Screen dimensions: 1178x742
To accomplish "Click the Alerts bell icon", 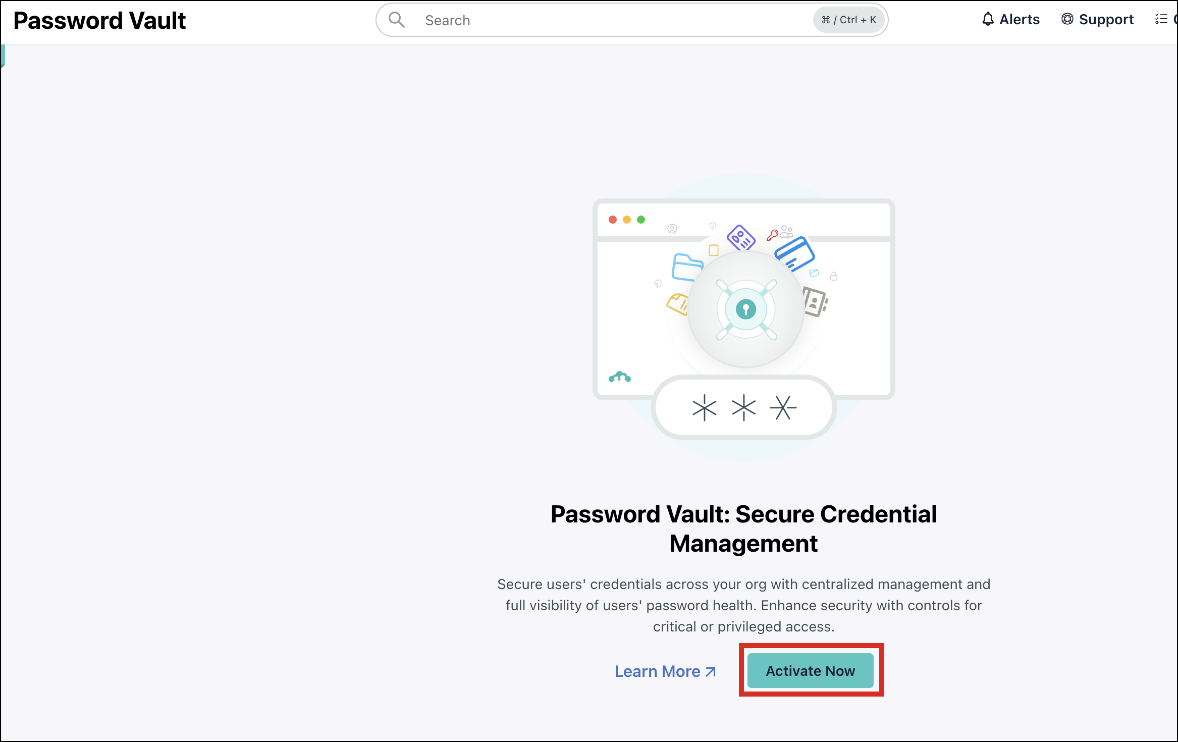I will tap(988, 19).
